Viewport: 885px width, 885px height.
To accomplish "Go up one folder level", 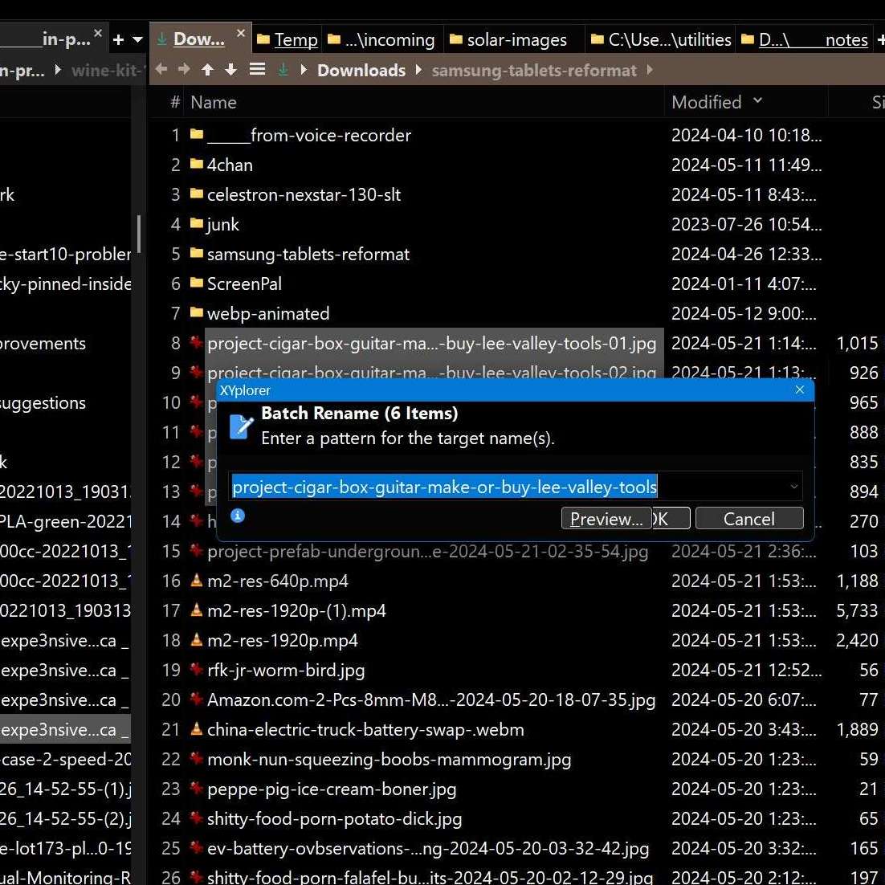I will (x=207, y=70).
